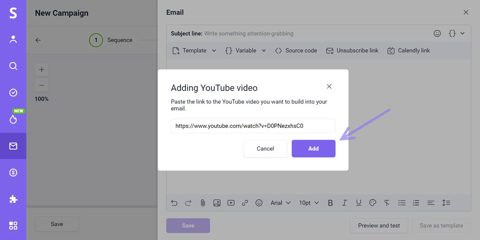The width and height of the screenshot is (480, 240).
Task: Click Preview and test
Action: [x=379, y=226]
